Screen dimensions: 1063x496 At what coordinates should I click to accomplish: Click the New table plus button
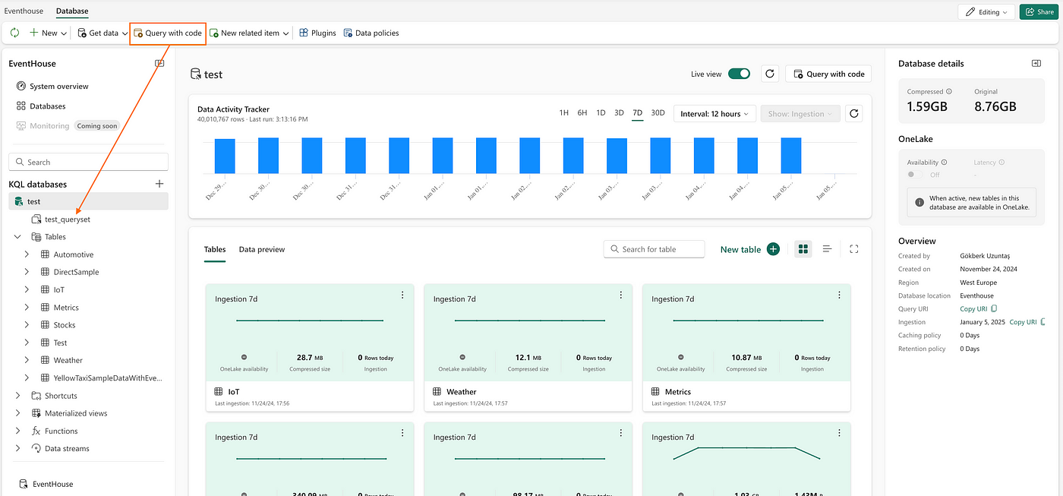point(773,249)
